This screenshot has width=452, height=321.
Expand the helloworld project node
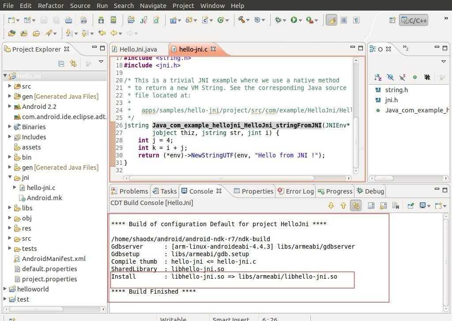point(5,288)
